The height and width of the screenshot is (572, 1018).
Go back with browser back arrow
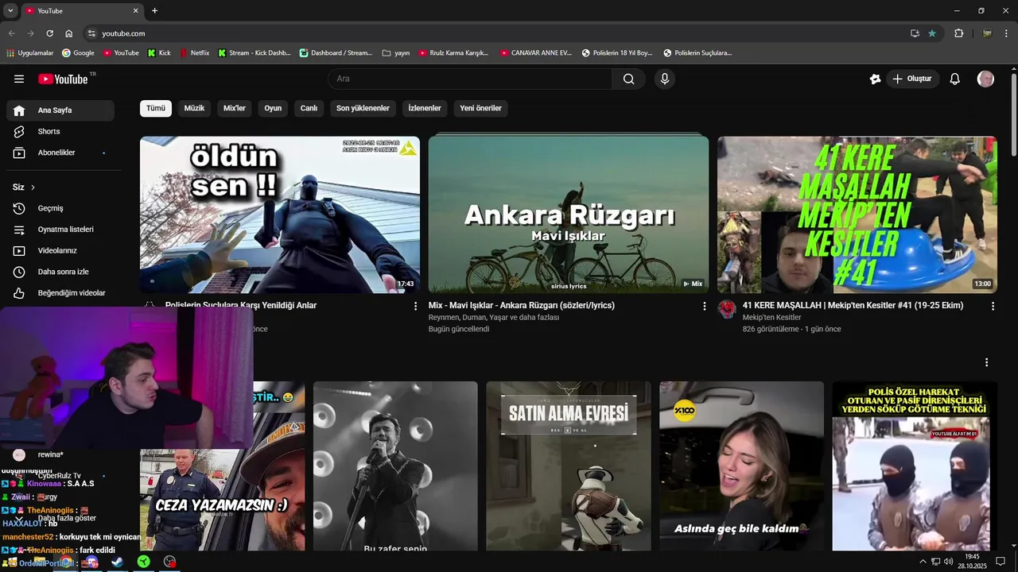11,33
